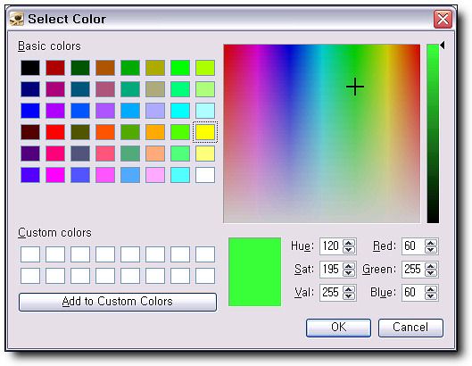Select the indigo swatch in fifth row

pos(30,154)
